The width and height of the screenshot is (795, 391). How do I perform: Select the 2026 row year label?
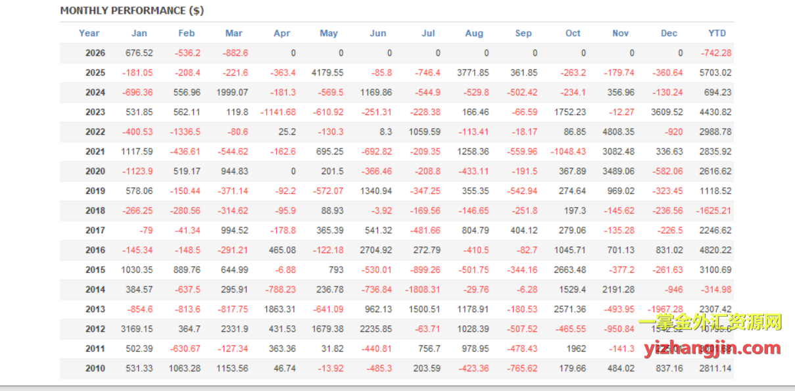tap(95, 53)
